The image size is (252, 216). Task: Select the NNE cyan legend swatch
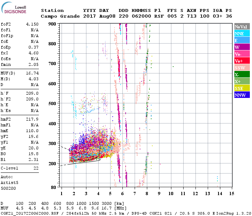242,33
